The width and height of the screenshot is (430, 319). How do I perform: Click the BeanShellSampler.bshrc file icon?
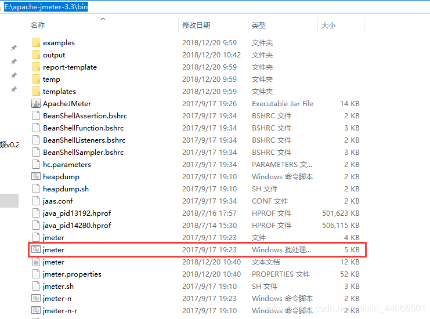pyautogui.click(x=36, y=152)
